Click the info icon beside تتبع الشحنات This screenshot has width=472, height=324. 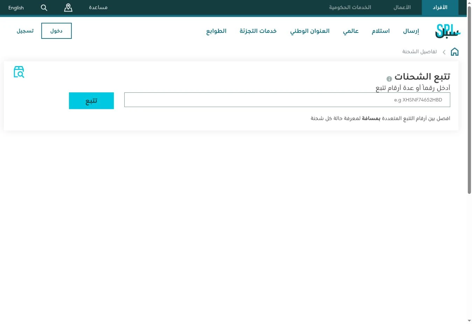389,79
